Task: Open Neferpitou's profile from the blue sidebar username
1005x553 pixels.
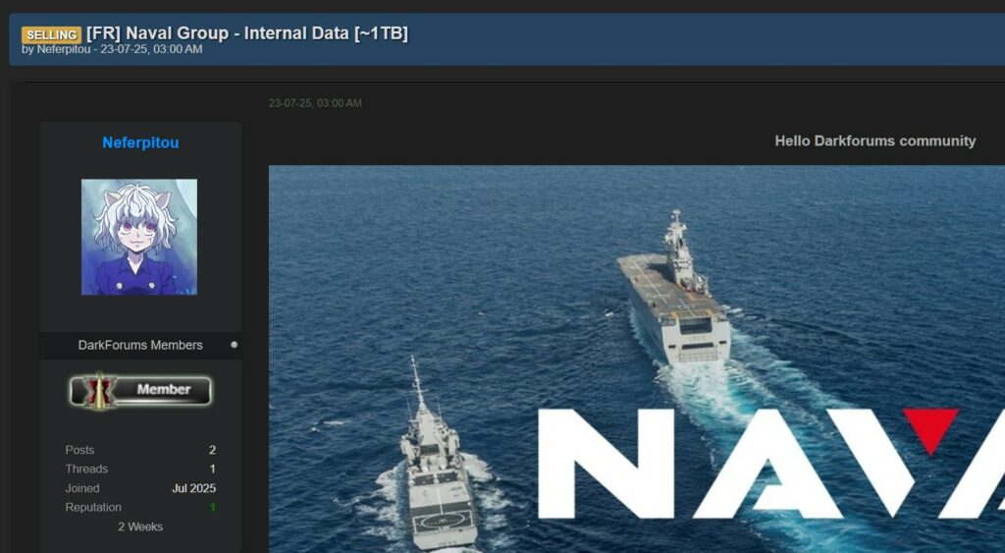Action: [140, 142]
